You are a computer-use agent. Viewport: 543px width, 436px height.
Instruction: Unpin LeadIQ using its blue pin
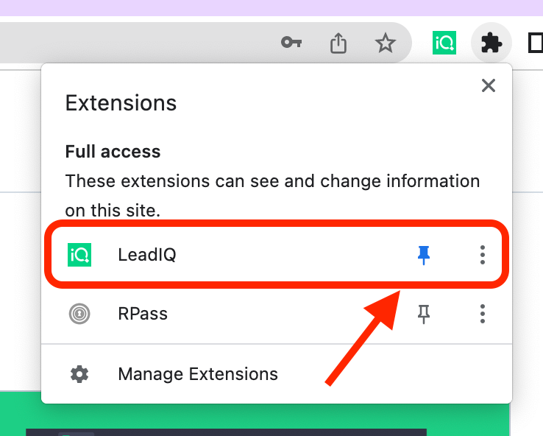coord(424,255)
